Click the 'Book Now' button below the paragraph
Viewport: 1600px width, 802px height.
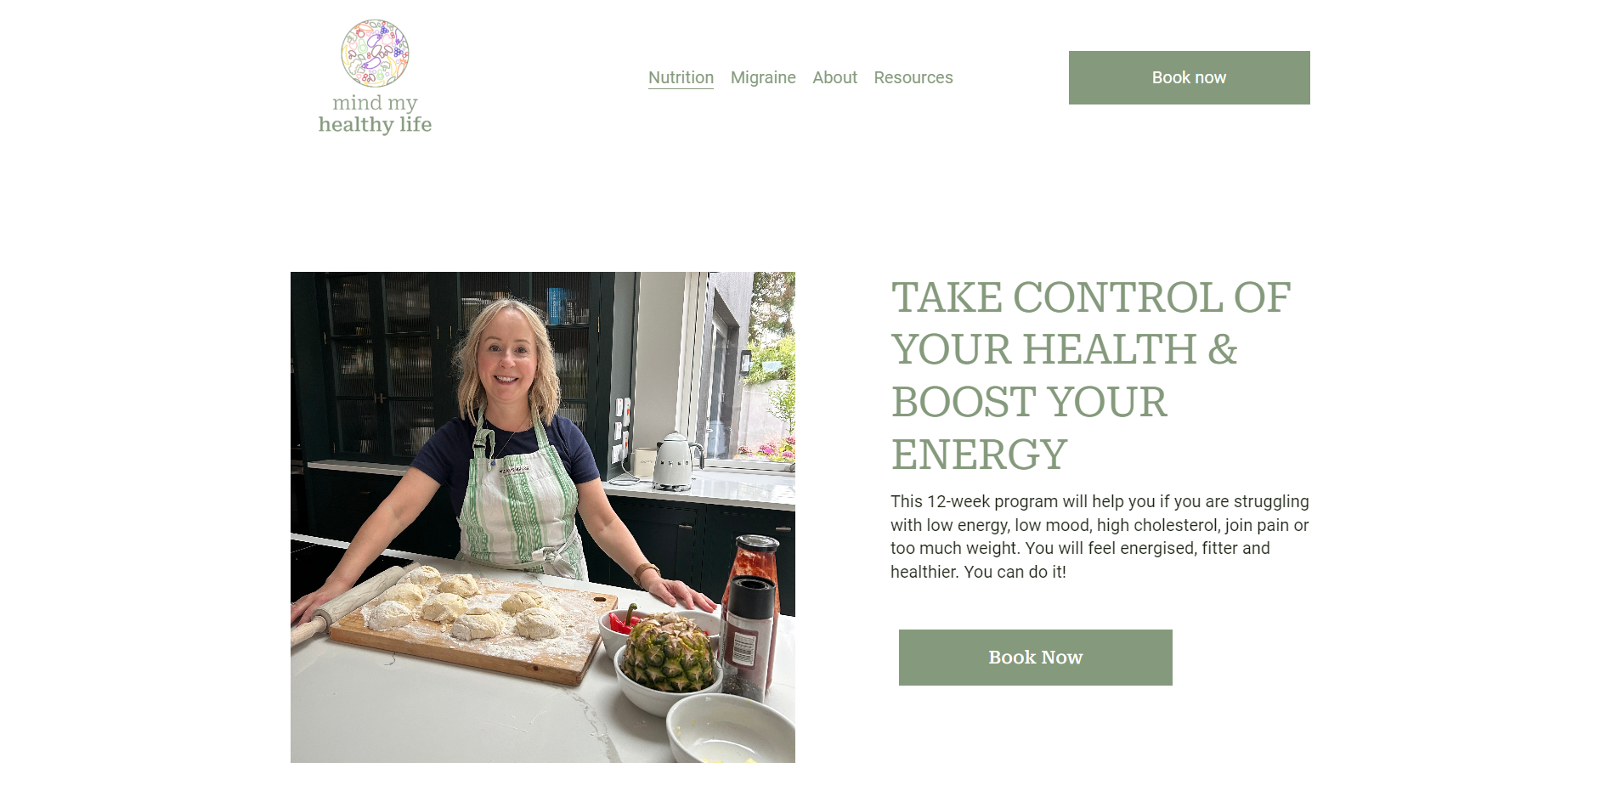click(x=1035, y=658)
